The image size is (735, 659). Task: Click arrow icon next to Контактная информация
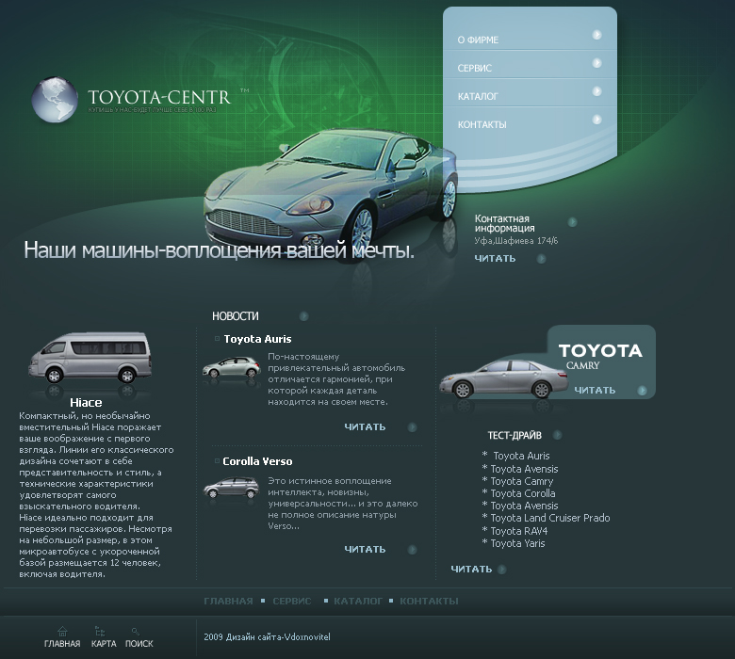(572, 222)
